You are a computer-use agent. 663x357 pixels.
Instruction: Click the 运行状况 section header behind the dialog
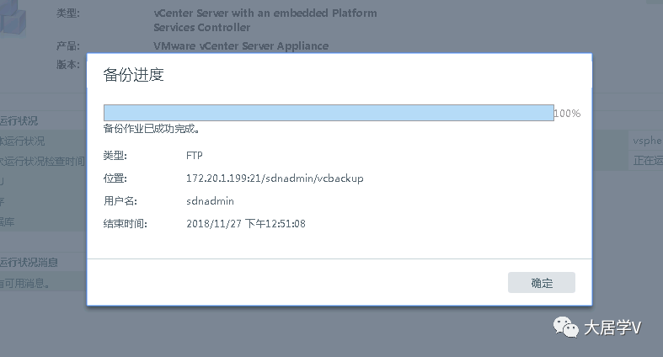19,121
